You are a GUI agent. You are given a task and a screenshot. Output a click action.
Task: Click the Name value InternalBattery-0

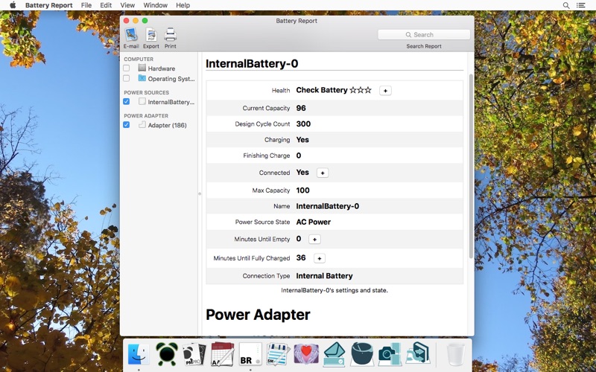click(328, 207)
